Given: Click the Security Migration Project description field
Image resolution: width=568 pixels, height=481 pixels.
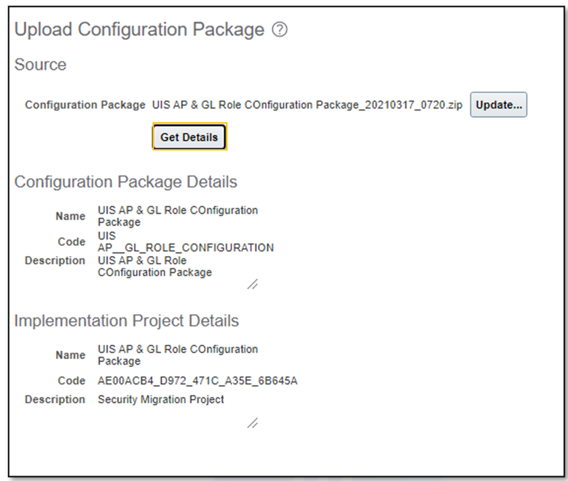Looking at the screenshot, I should (x=178, y=410).
